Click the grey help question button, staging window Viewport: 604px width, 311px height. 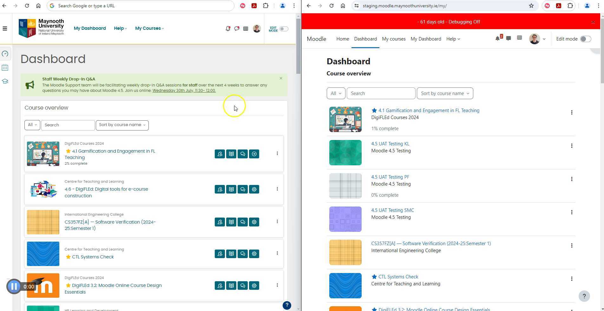[584, 296]
